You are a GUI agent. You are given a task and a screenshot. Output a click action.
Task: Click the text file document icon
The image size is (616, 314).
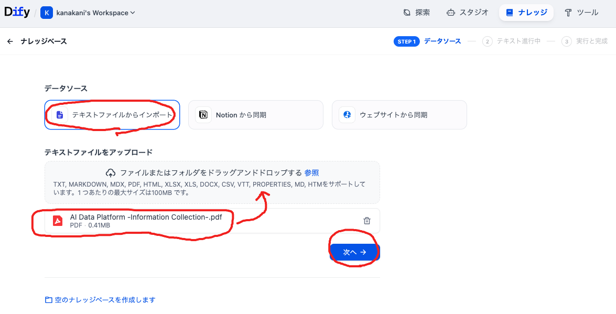[60, 115]
